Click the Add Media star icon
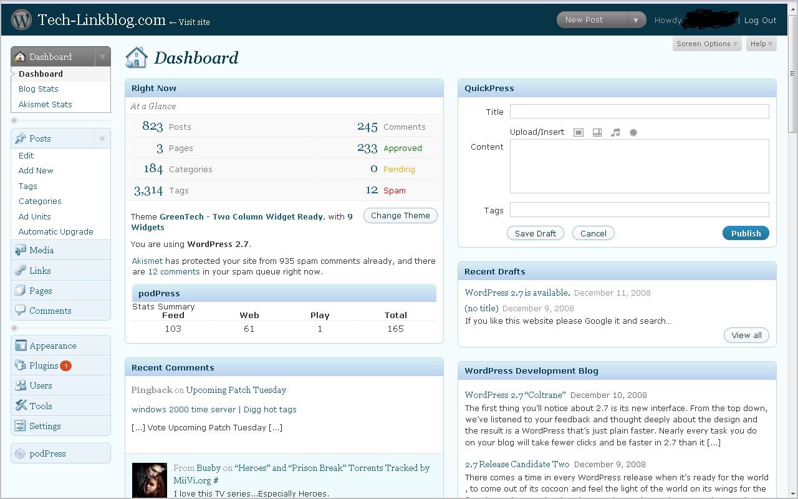 click(633, 132)
